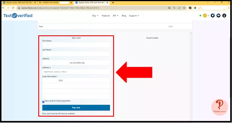Open the Features page
The width and height of the screenshot is (232, 123).
click(106, 16)
